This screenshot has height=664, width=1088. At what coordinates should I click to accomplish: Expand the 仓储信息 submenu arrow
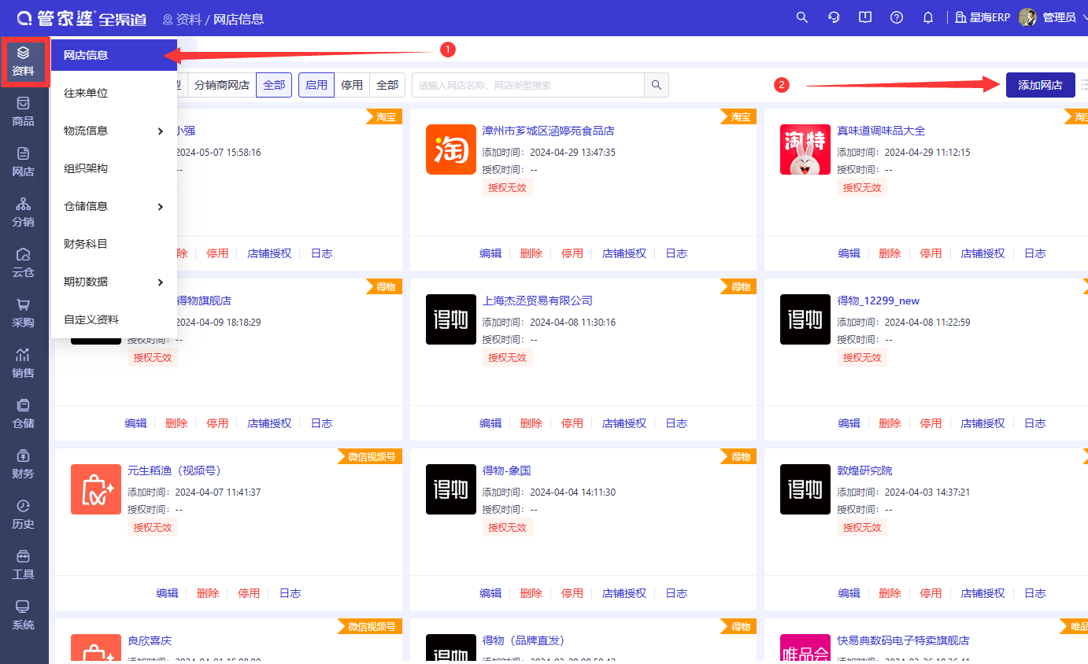(161, 206)
